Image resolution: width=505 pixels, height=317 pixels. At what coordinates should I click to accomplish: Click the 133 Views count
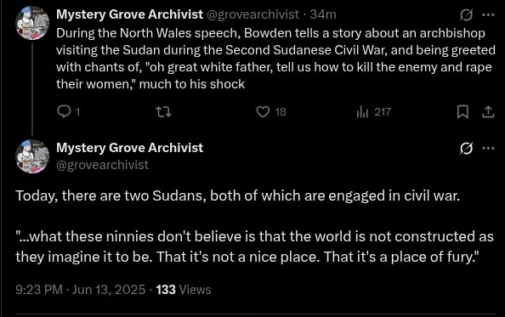coord(184,290)
